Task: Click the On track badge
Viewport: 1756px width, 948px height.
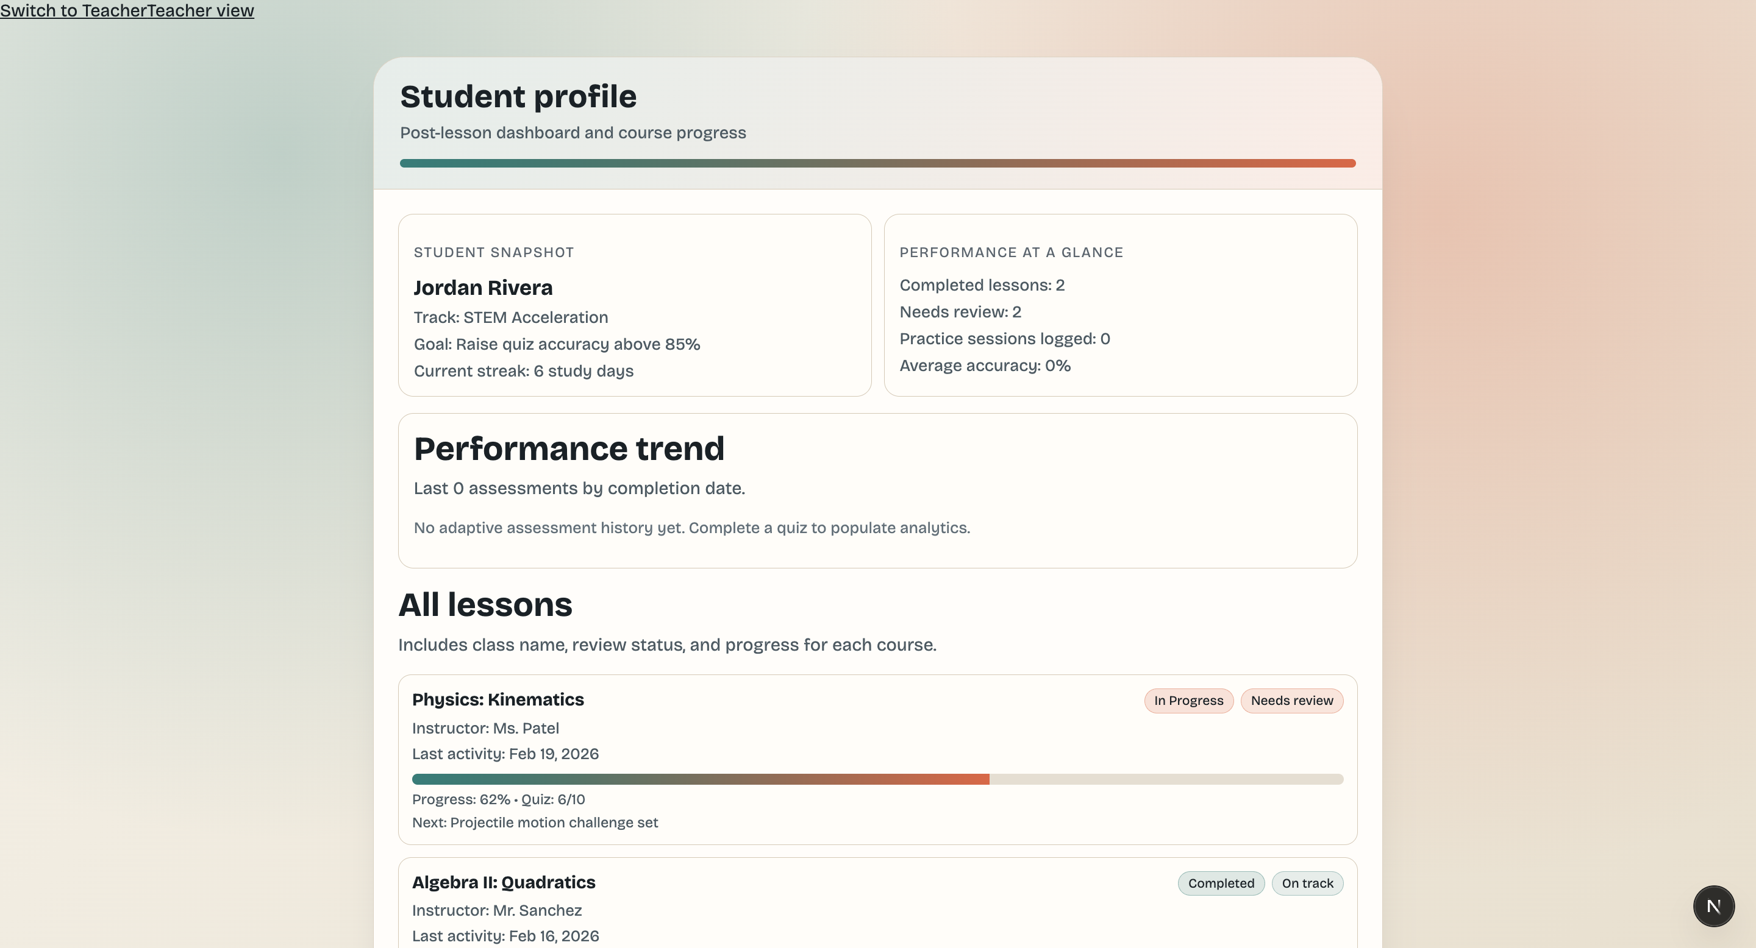Action: pyautogui.click(x=1307, y=883)
